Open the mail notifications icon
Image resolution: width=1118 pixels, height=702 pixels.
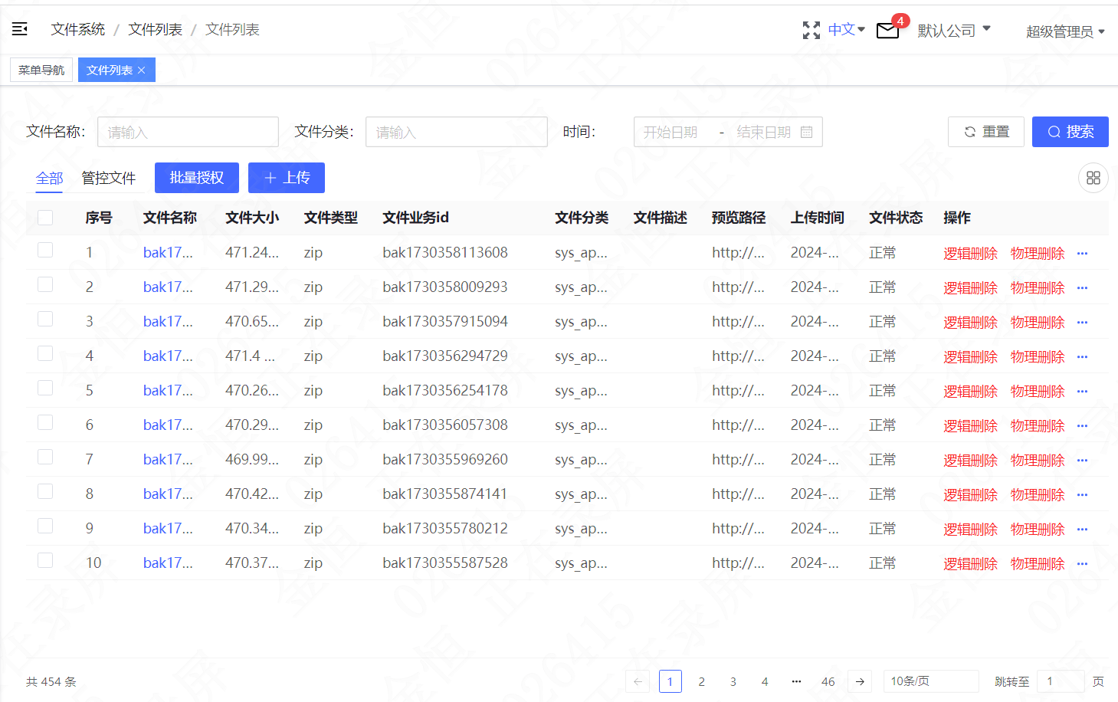tap(887, 31)
